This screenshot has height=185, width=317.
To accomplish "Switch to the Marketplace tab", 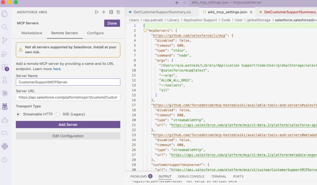I will (x=31, y=33).
